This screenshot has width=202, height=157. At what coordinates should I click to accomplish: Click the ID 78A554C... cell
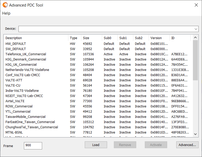click(179, 65)
